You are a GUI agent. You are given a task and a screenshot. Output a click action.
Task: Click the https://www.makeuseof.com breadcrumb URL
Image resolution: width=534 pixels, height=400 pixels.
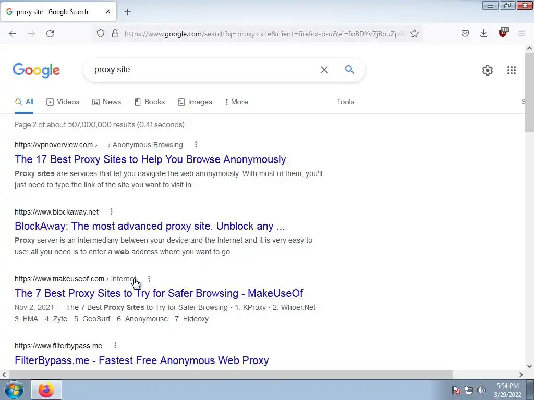59,279
